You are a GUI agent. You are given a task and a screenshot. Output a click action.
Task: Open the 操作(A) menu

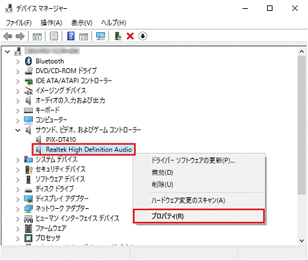(x=51, y=23)
